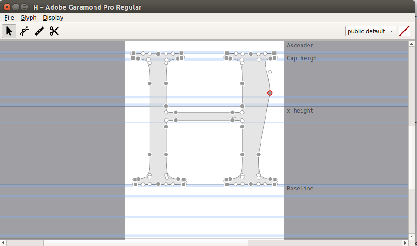The image size is (417, 246).
Task: Click the red highlighted point on the H glyph
Action: (270, 93)
